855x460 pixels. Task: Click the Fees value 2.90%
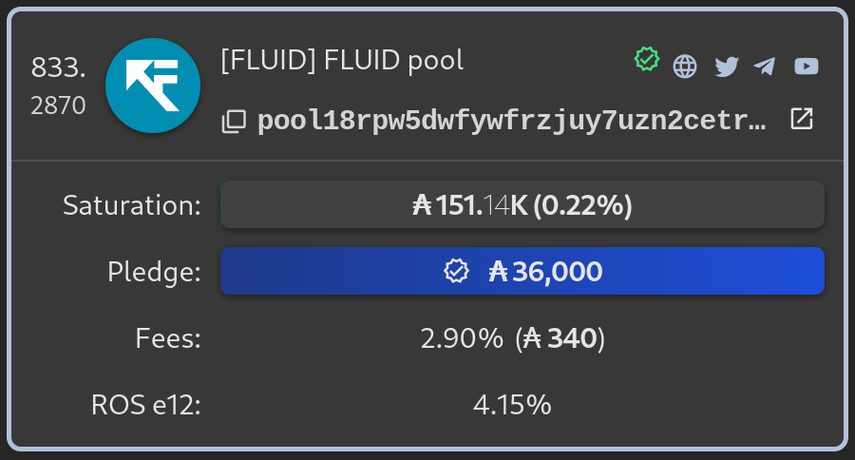pyautogui.click(x=462, y=338)
